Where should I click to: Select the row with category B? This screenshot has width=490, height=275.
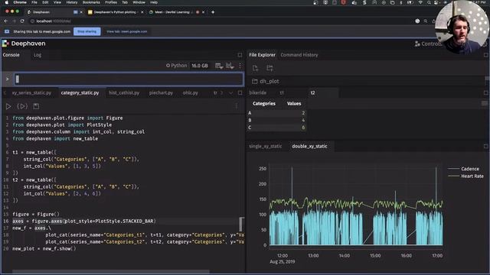[x=276, y=120]
